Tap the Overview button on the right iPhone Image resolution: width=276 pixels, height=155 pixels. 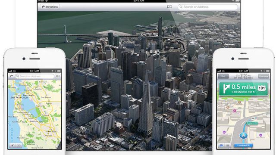tap(263, 76)
